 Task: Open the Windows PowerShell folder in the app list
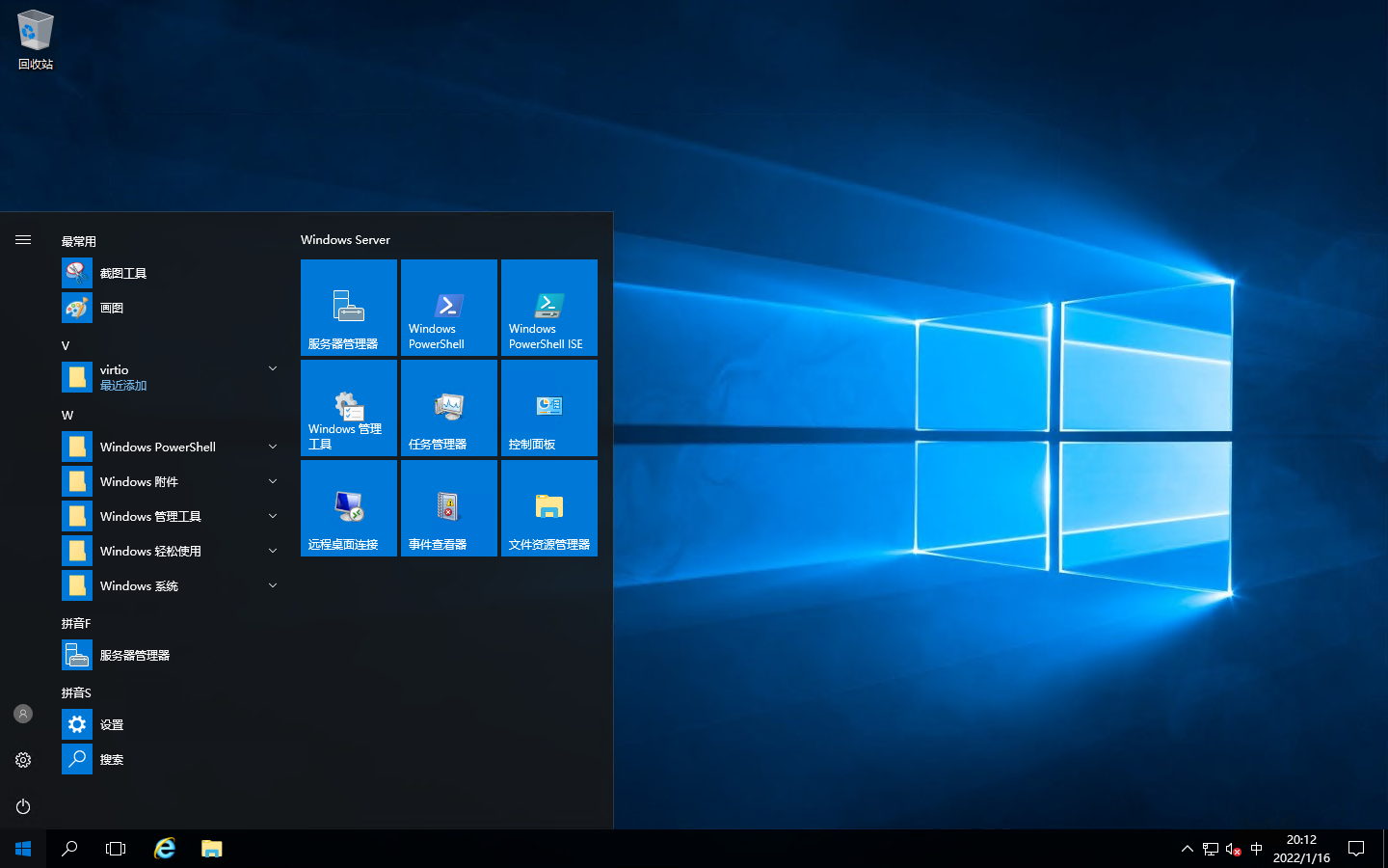click(173, 447)
